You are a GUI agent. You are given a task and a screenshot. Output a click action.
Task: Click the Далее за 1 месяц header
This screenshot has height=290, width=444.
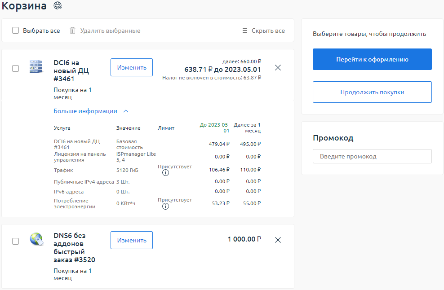click(x=247, y=127)
